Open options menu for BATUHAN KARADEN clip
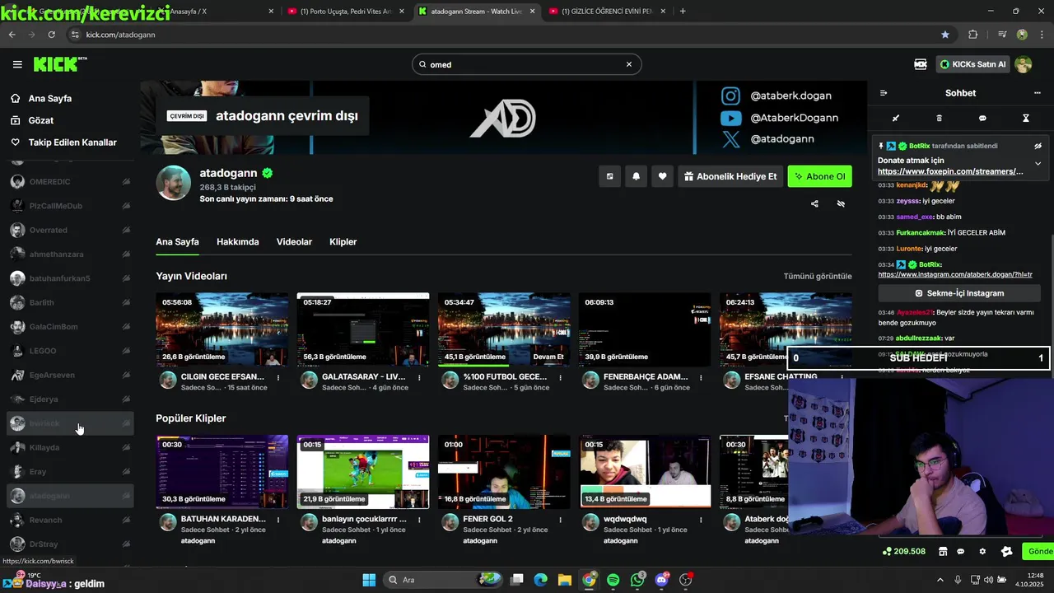The image size is (1054, 593). click(x=278, y=520)
